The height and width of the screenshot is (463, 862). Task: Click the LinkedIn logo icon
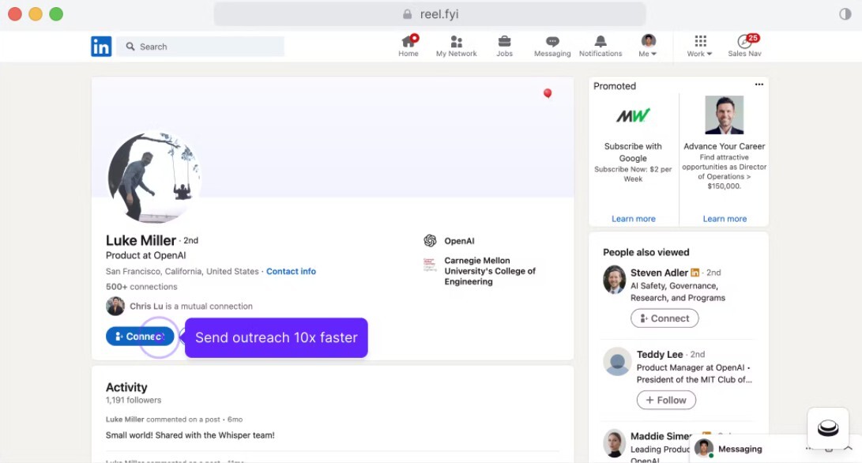pyautogui.click(x=101, y=47)
